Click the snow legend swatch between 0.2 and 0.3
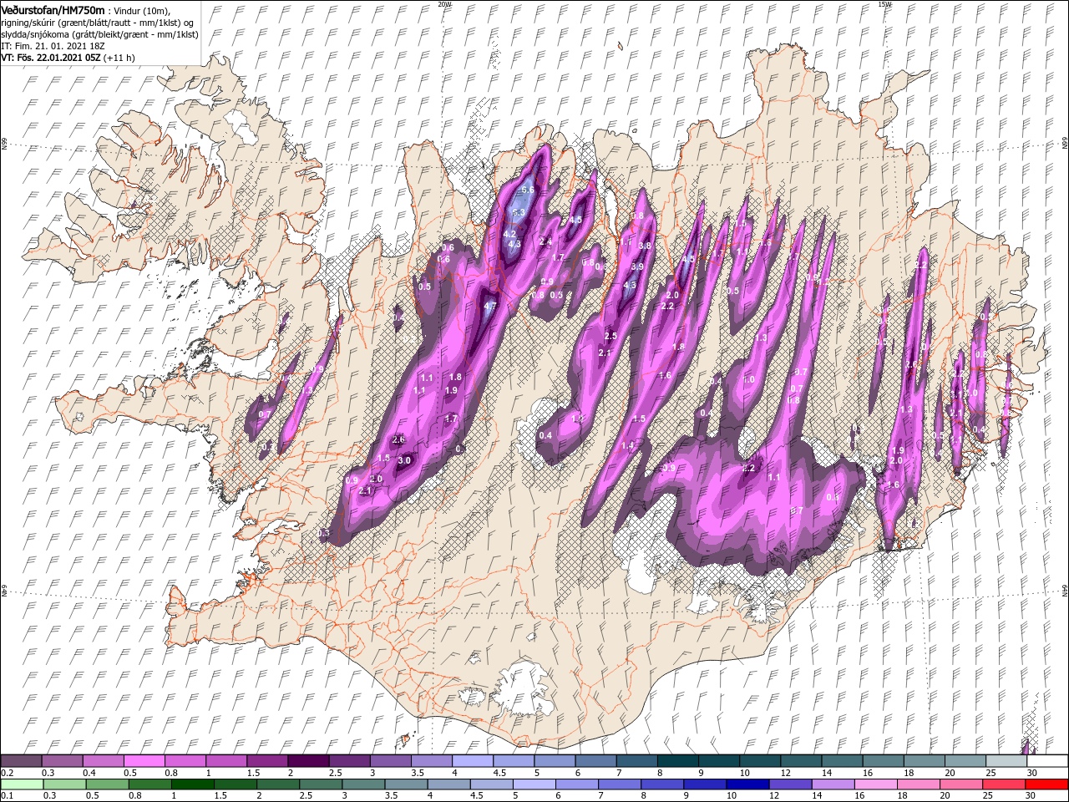 click(22, 760)
